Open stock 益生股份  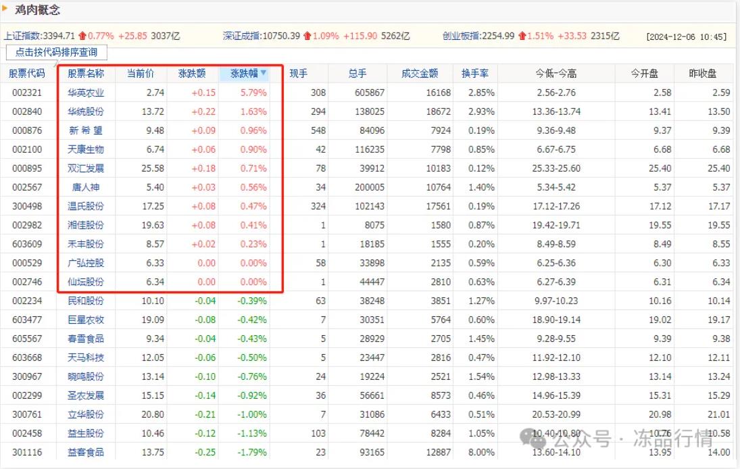coord(85,433)
